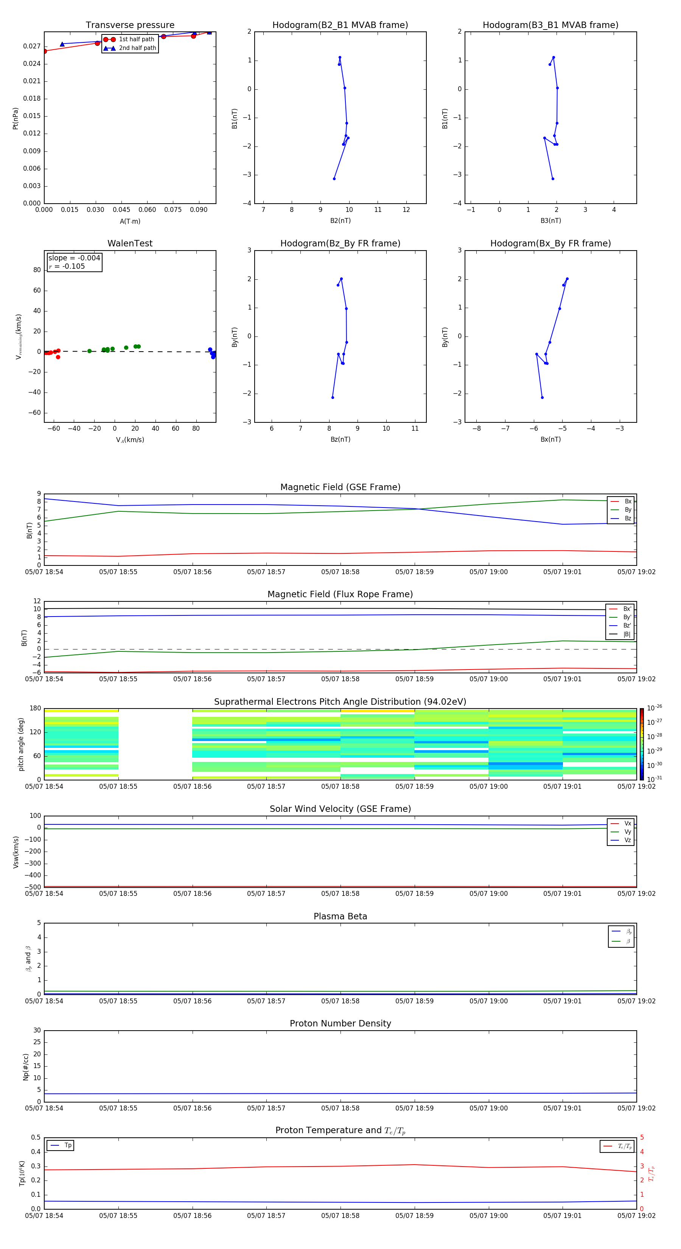Click the "Proton Number Density" title
The image size is (681, 1249).
pyautogui.click(x=340, y=1023)
